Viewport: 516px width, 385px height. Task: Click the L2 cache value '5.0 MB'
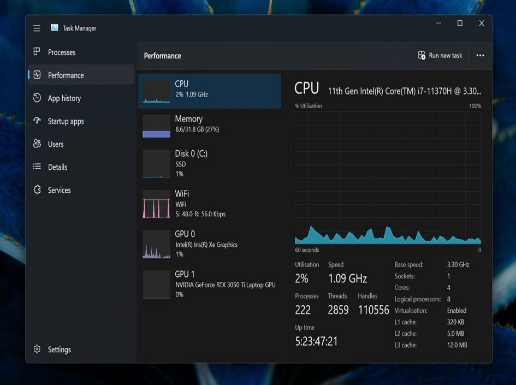coord(455,334)
